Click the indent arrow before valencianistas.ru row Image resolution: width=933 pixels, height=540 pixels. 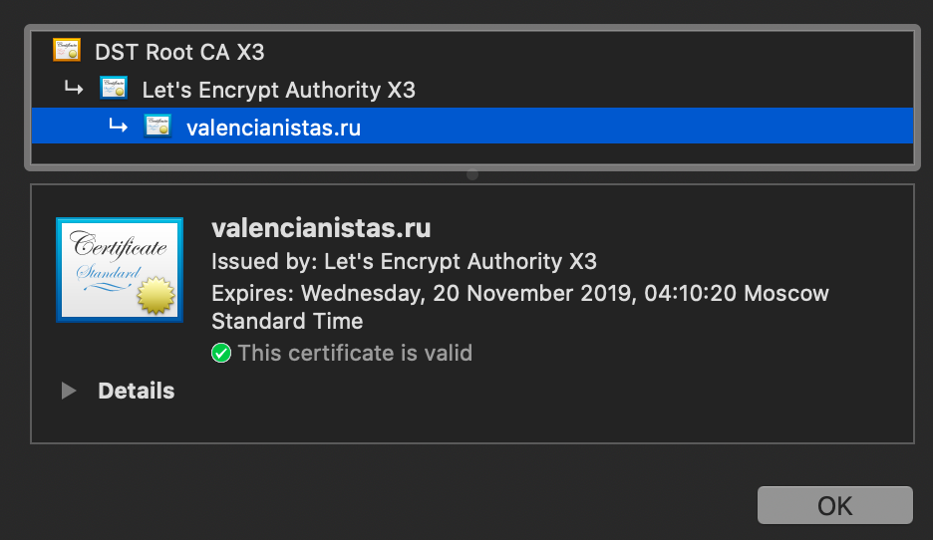[x=118, y=127]
